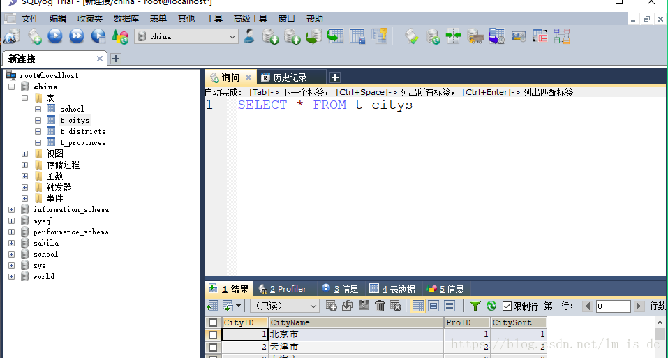
Task: Add a new query tab with plus button
Action: [335, 77]
